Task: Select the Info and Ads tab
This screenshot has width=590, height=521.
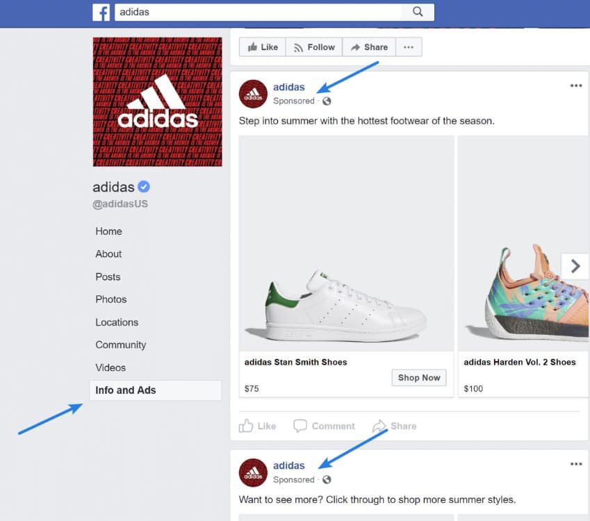Action: click(x=156, y=390)
